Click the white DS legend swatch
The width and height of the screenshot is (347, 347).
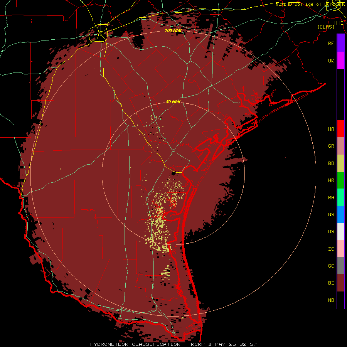pos(340,231)
